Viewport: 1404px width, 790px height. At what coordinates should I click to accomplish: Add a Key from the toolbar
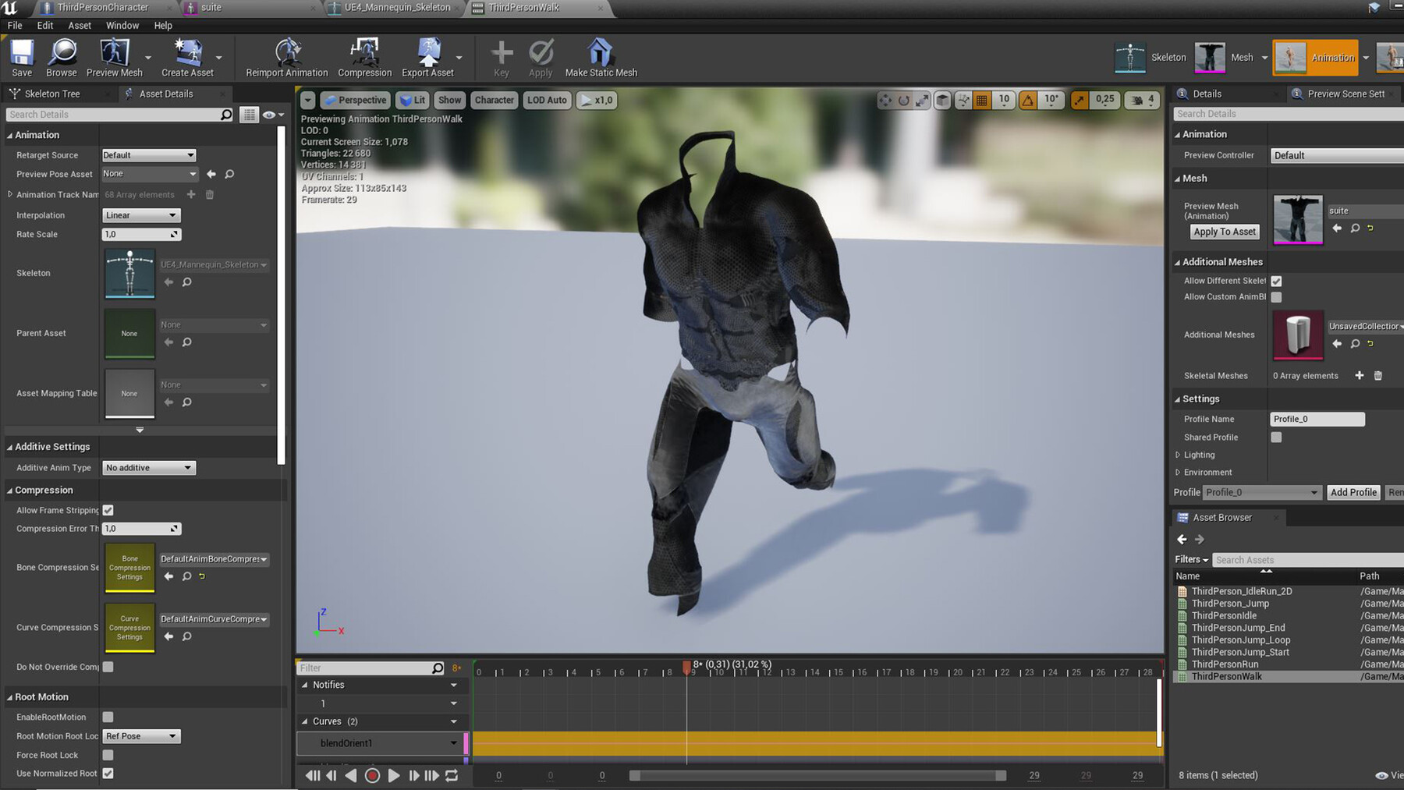click(x=502, y=58)
